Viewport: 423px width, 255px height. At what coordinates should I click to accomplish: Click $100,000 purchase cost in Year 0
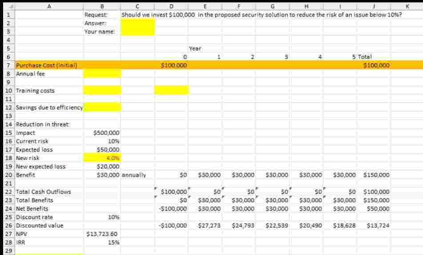174,65
